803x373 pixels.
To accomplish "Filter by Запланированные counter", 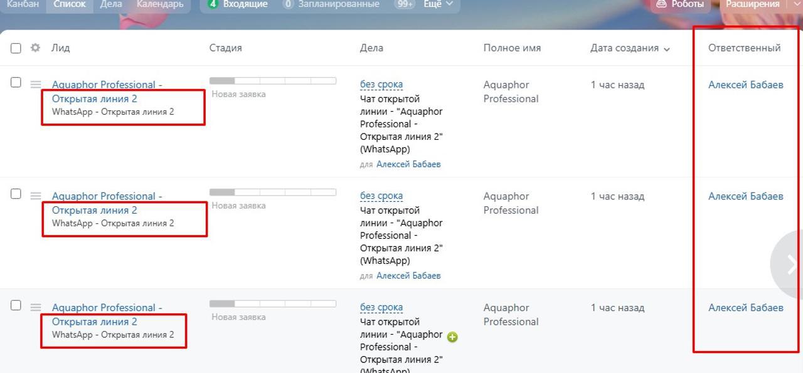I will point(332,4).
